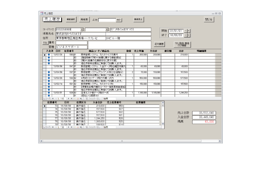Click the 入金合計 field 33,449,640
261x184 pixels.
[x=204, y=117]
